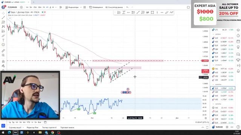Image resolution: width=241 pixels, height=135 pixels.
Task: Toggle lock all drawing tools
Action: coord(3,66)
